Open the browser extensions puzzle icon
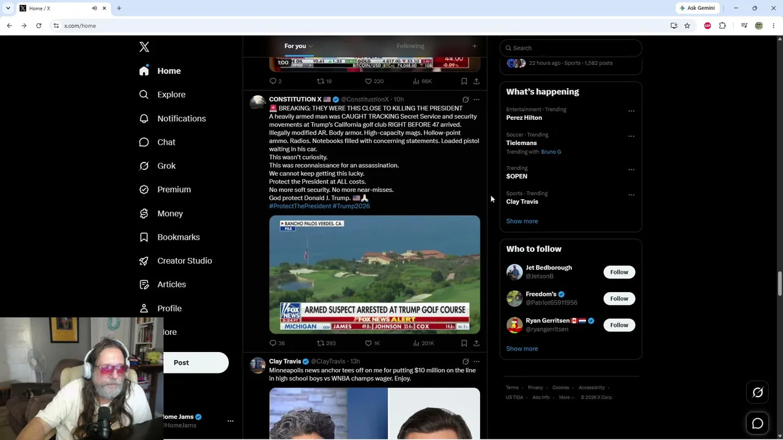The width and height of the screenshot is (783, 440). (x=722, y=26)
